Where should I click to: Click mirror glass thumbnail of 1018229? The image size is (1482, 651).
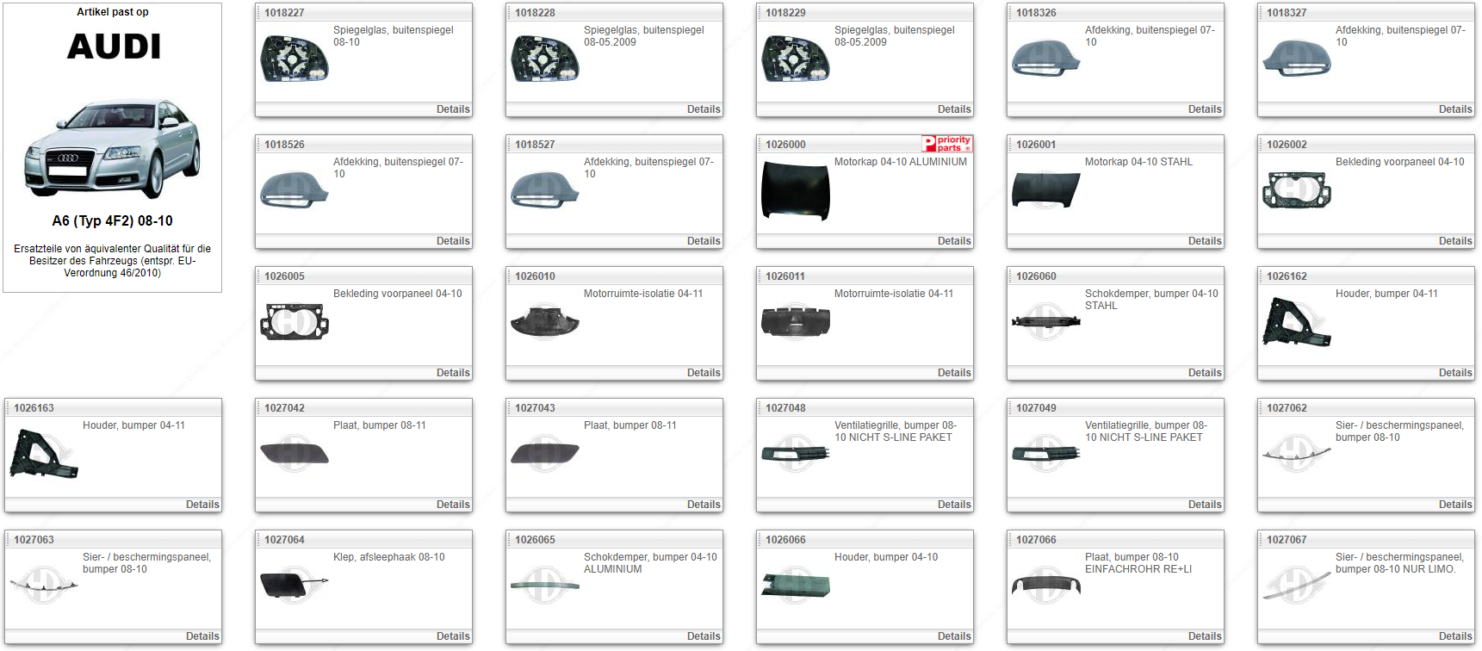(796, 59)
